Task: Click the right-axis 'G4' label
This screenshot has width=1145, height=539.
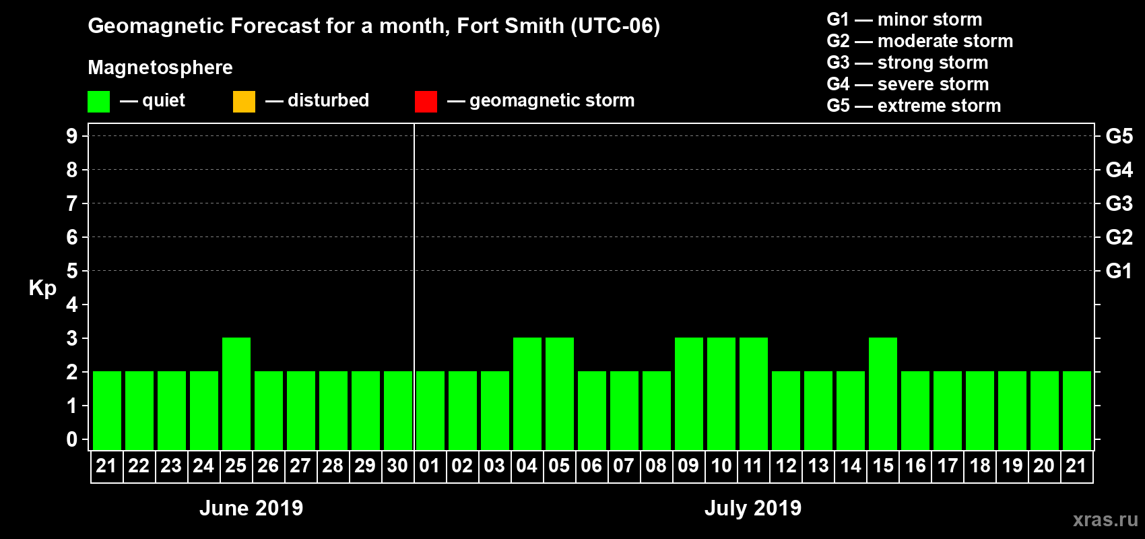Action: point(1119,170)
